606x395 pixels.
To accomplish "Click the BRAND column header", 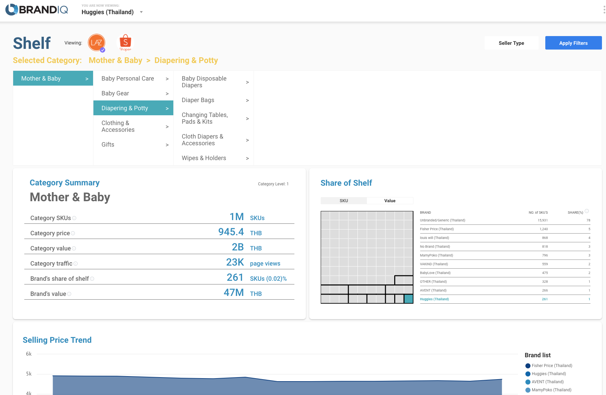I will click(425, 212).
